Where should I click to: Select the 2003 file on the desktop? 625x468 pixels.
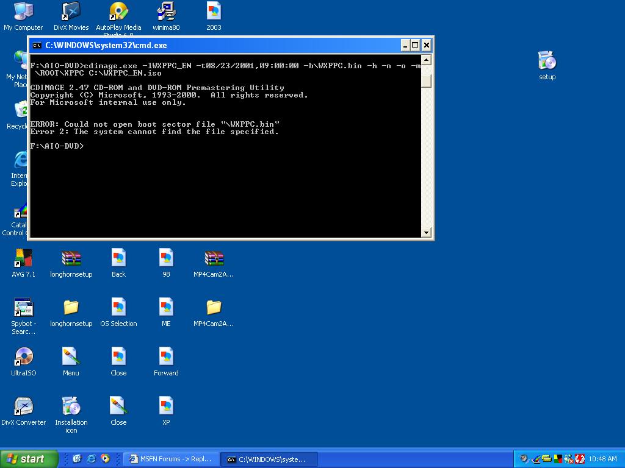coord(214,16)
